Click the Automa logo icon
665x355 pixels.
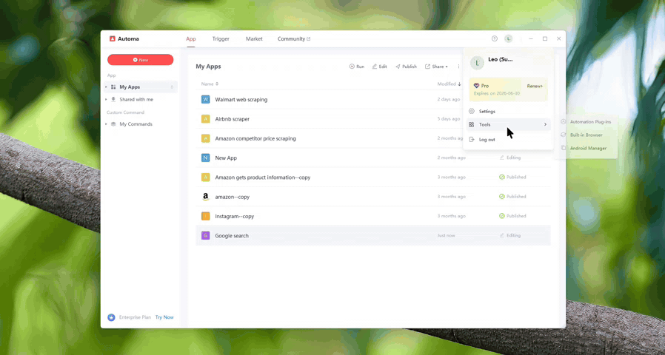point(113,38)
